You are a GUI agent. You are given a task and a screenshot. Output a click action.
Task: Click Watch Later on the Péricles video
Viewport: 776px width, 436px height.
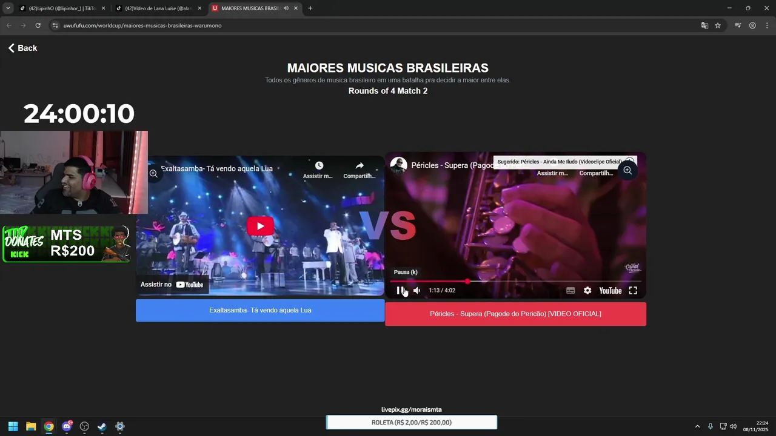[552, 173]
